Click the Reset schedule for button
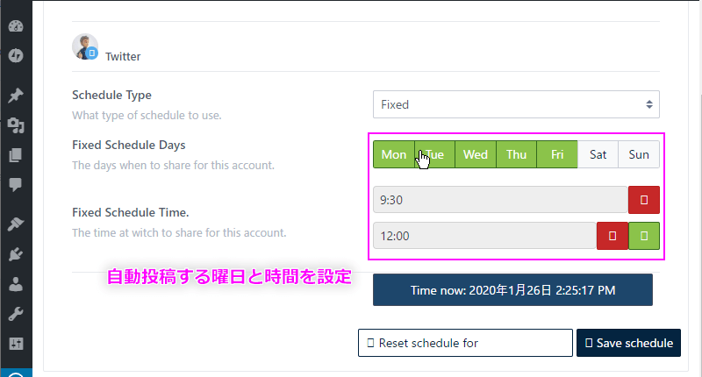 click(x=465, y=343)
